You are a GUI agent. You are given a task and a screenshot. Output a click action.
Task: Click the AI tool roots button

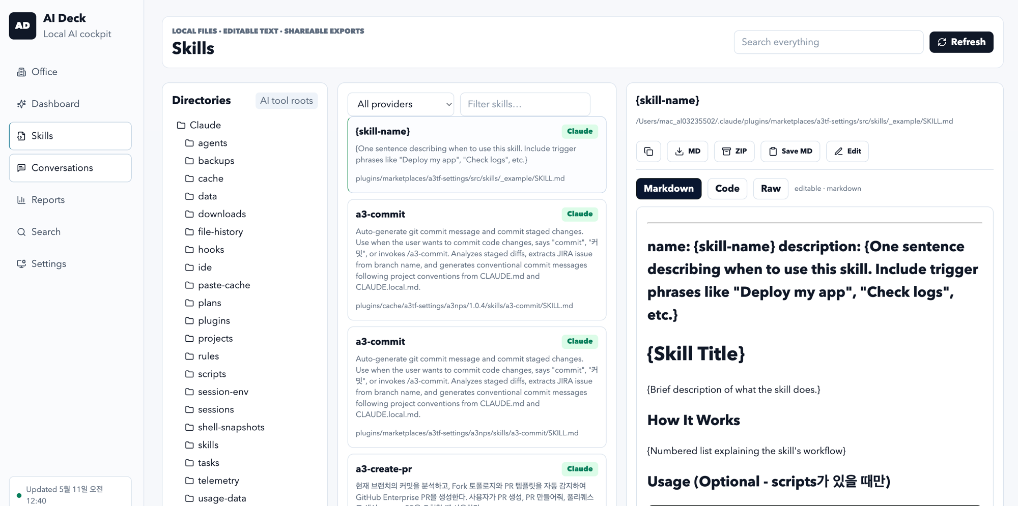pos(287,101)
